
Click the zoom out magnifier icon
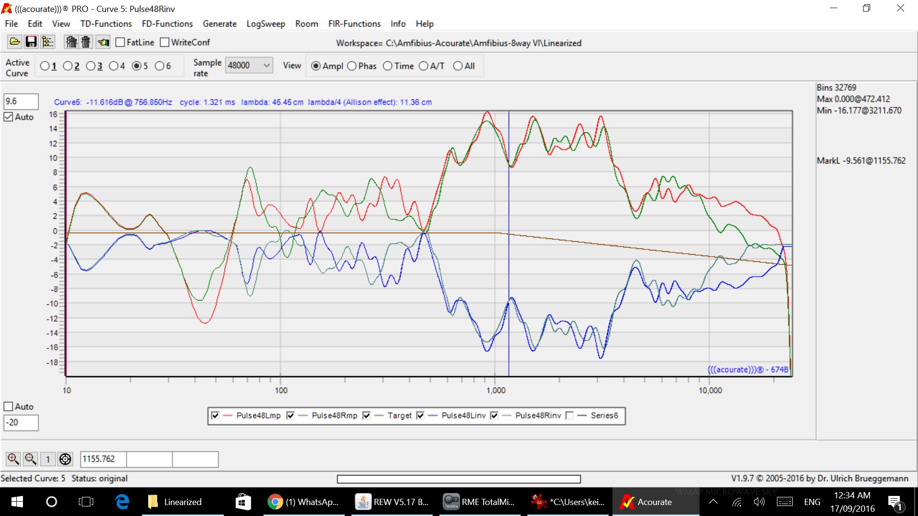click(31, 459)
